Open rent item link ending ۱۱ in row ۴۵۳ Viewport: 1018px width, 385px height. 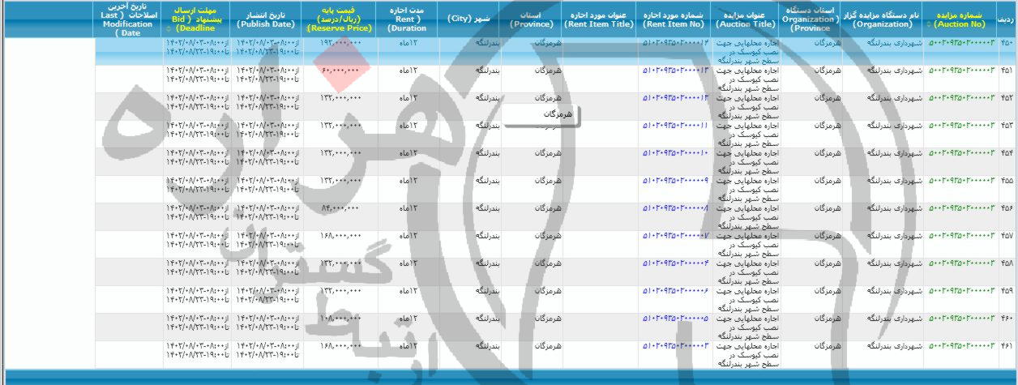[x=676, y=126]
